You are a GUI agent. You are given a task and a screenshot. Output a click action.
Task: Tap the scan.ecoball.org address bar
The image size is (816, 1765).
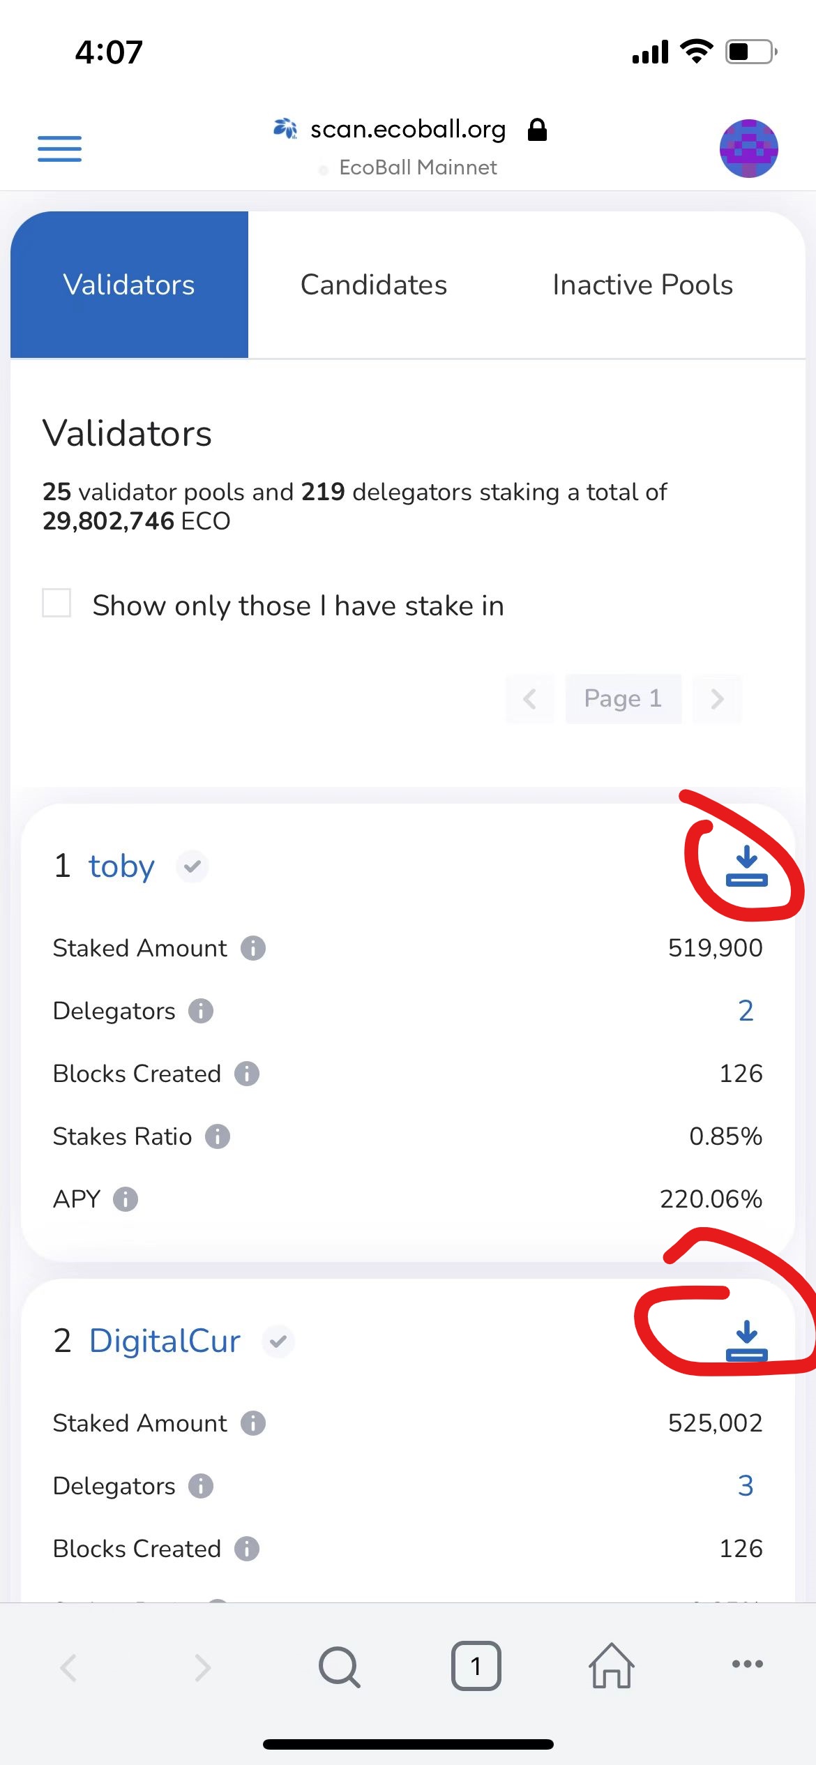click(408, 130)
